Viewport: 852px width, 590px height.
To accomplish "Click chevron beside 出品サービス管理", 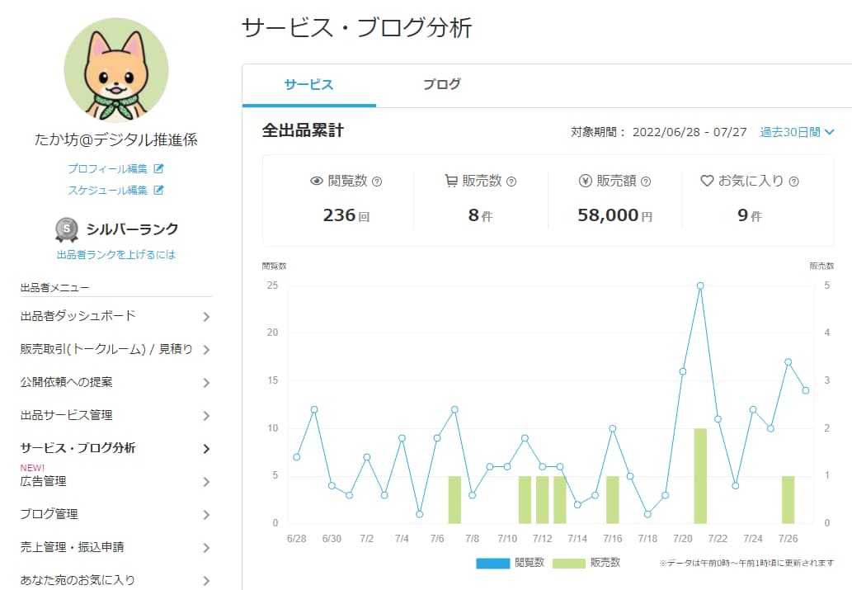I will [206, 416].
